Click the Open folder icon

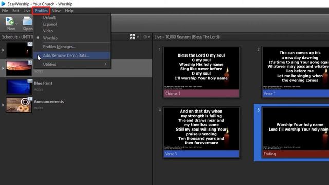(27, 21)
